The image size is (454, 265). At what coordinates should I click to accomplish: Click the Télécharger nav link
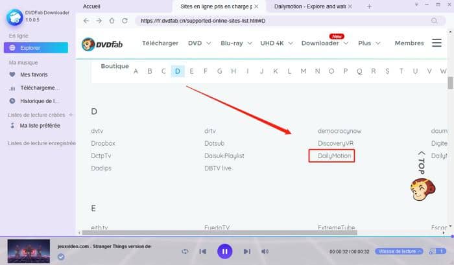click(x=160, y=43)
